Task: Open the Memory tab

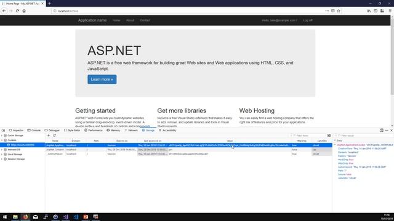Action: (113, 130)
